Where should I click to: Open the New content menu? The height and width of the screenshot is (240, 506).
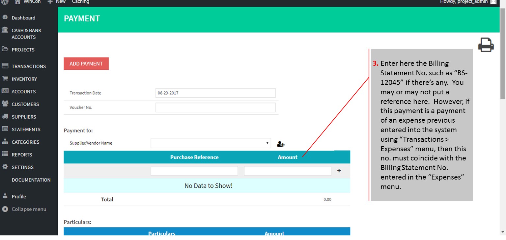click(x=57, y=2)
